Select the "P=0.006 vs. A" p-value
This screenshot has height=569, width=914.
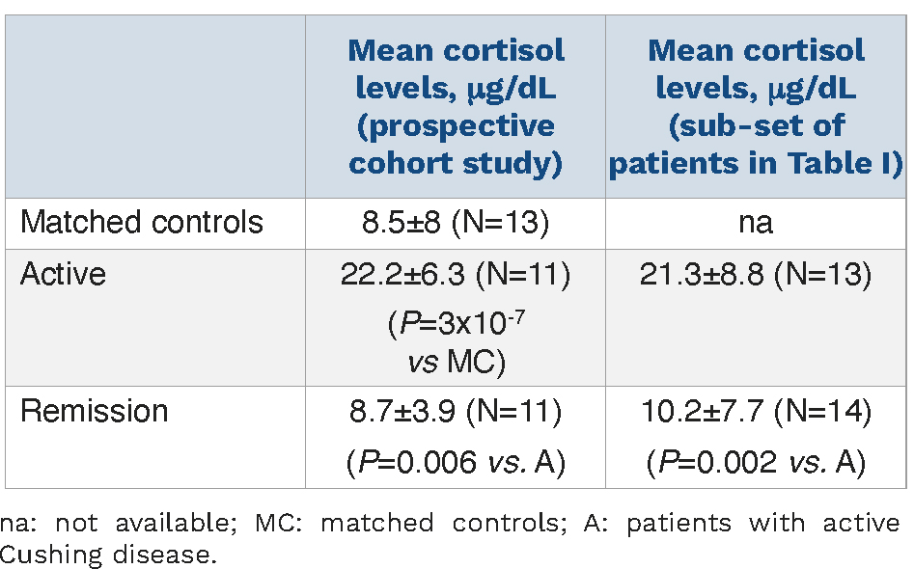pos(455,463)
